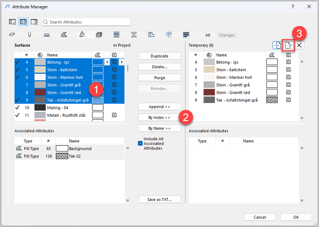This screenshot has height=227, width=319.
Task: Open the Pens attribute tab icon
Action: point(30,35)
